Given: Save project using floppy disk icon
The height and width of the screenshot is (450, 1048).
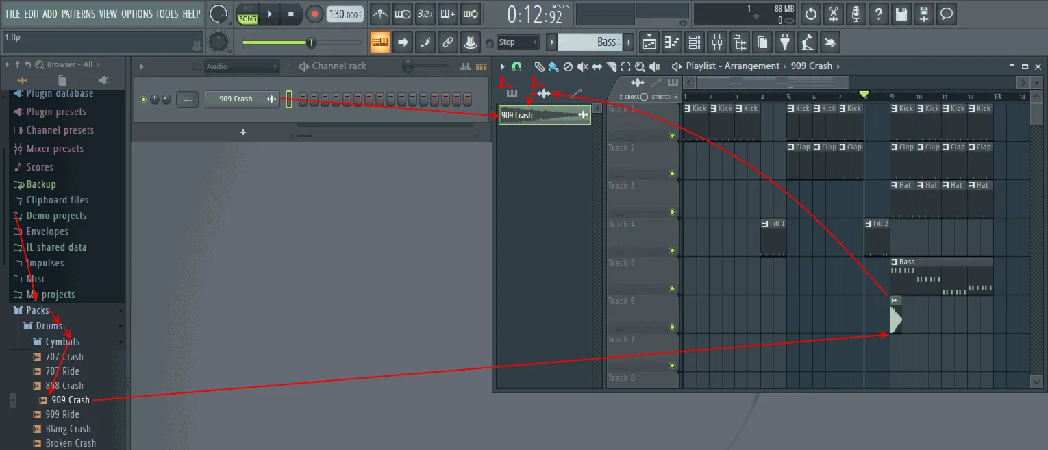Looking at the screenshot, I should tap(901, 14).
